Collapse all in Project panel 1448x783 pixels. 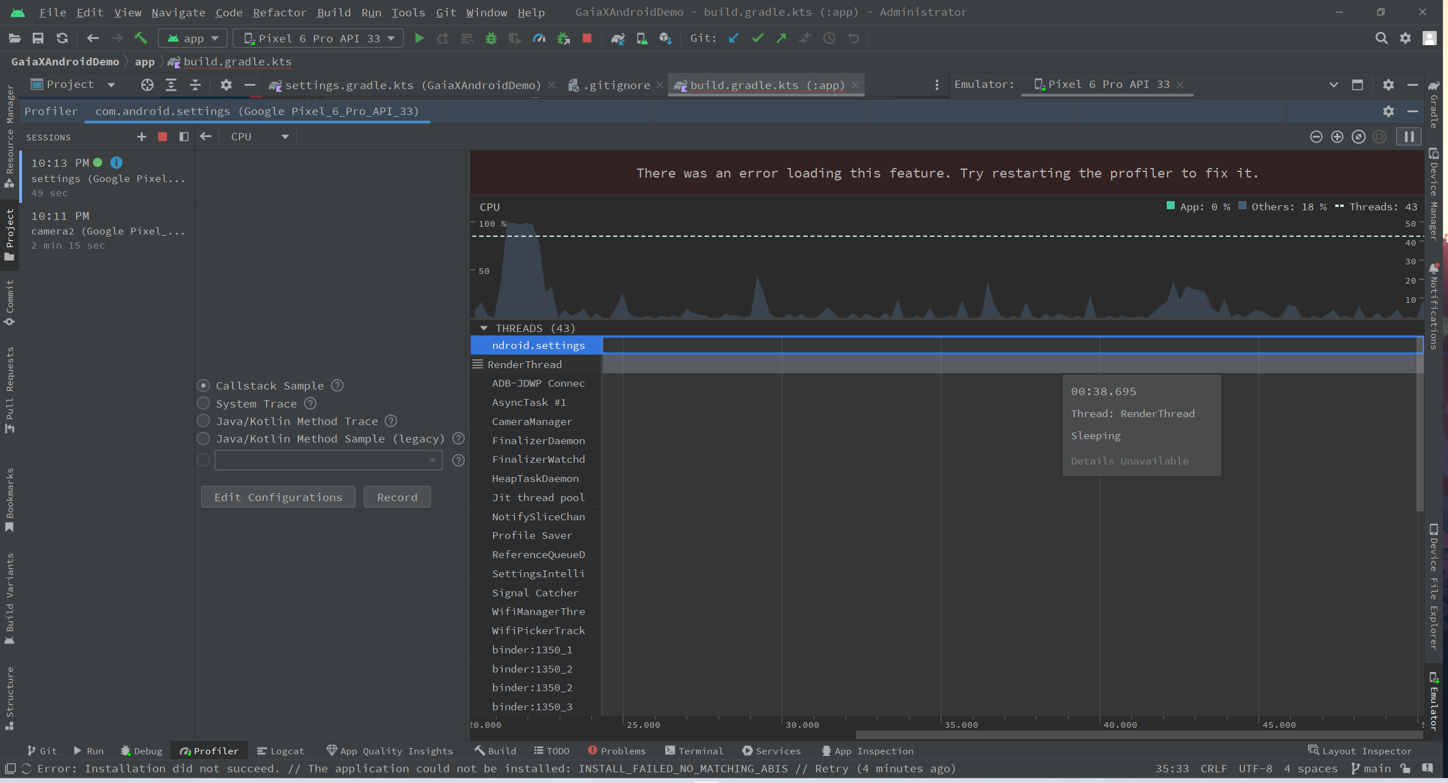point(195,85)
